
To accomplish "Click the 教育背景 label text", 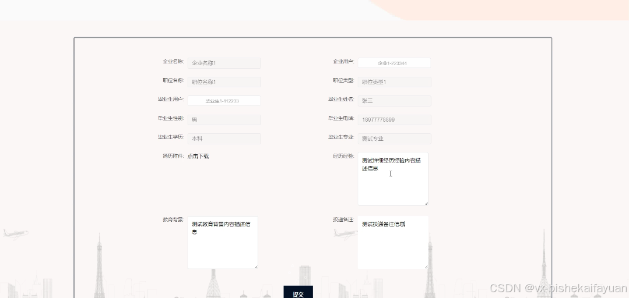I will point(173,219).
